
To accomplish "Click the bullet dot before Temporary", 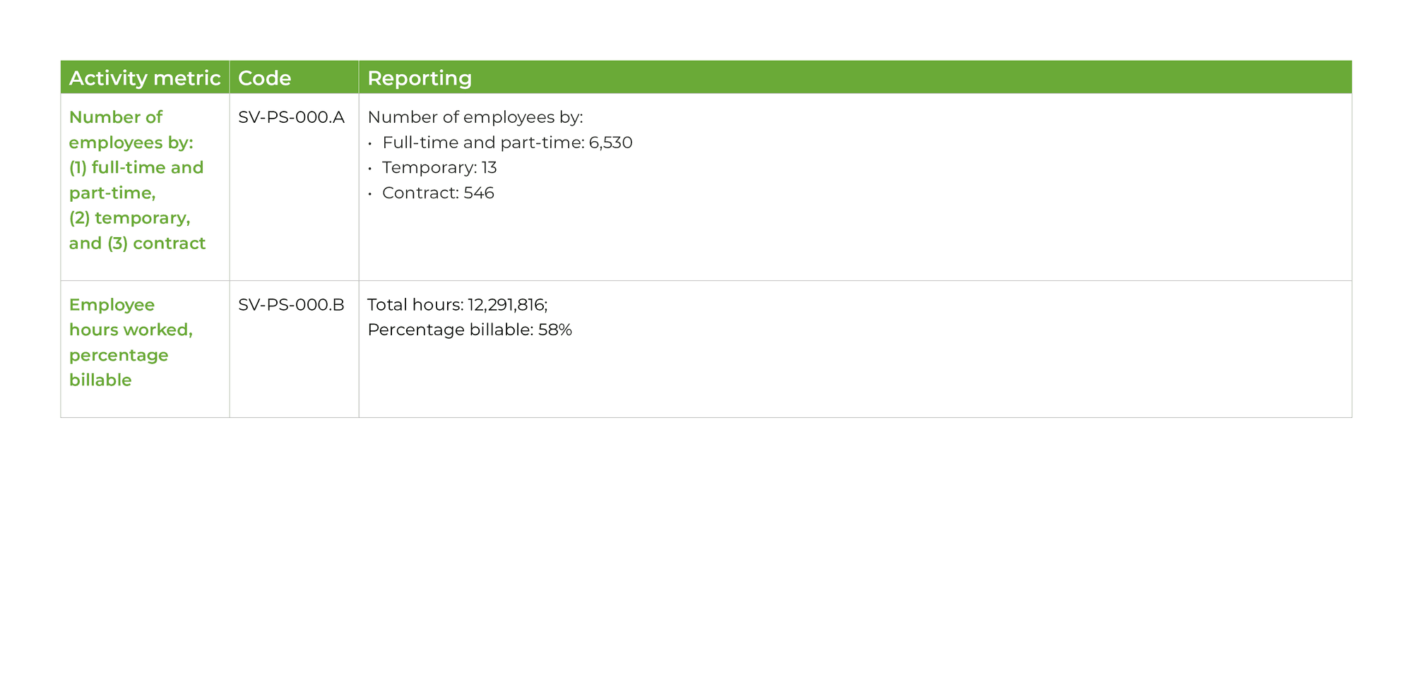I will [x=369, y=169].
